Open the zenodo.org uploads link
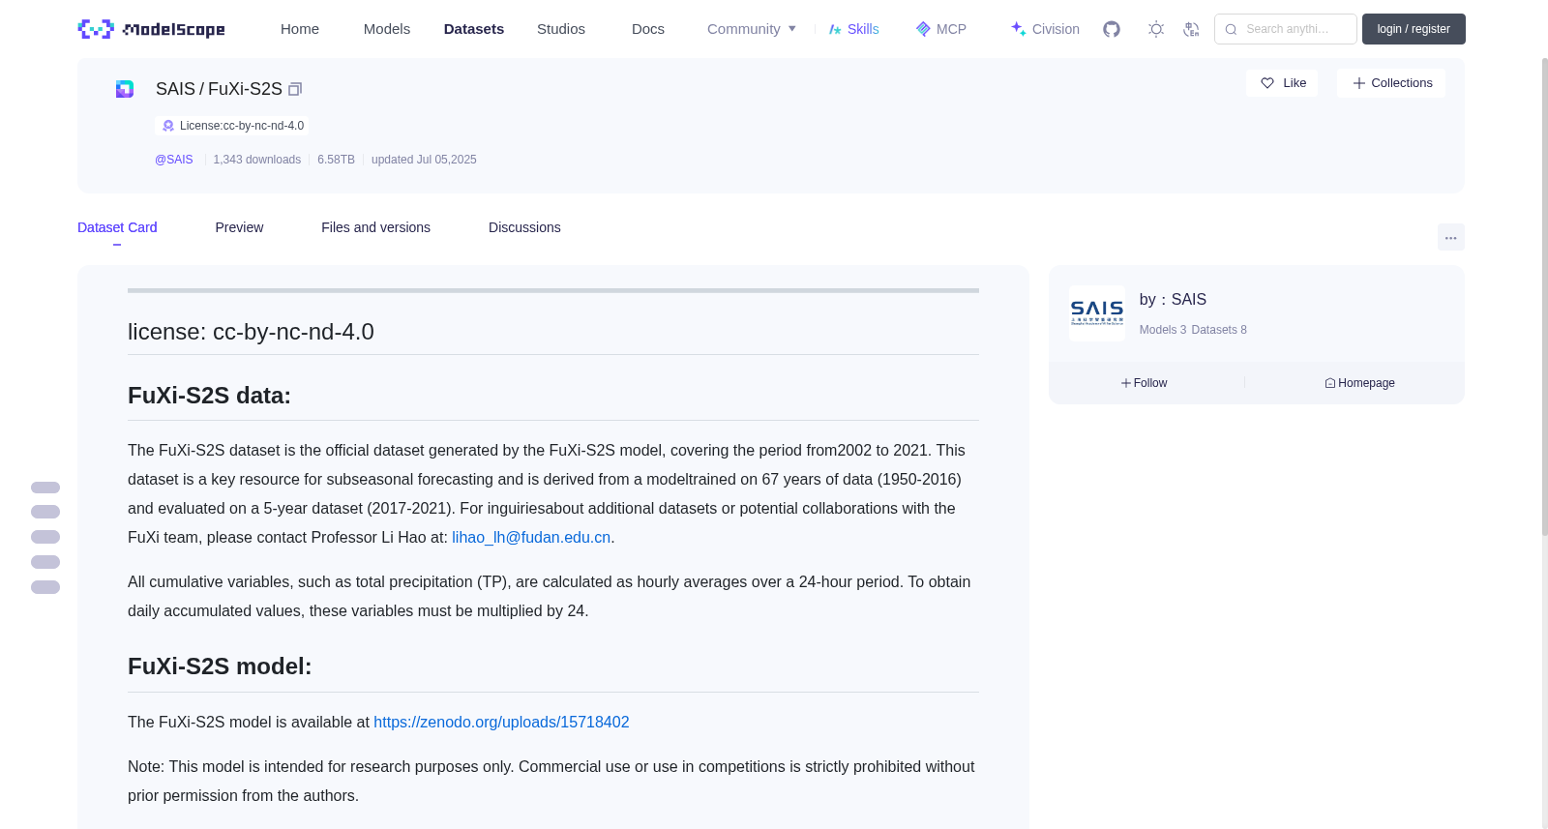 [x=501, y=723]
